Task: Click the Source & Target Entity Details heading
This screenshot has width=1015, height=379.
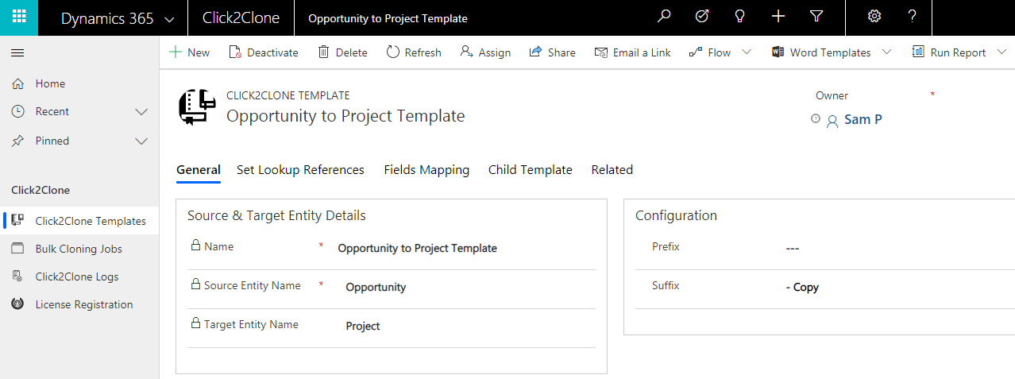Action: [276, 215]
